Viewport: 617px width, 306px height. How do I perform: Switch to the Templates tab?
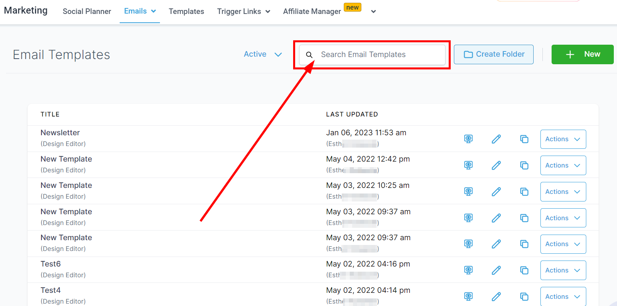(186, 12)
